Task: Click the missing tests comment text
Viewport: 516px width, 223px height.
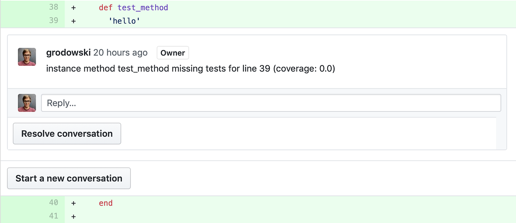Action: (x=191, y=69)
